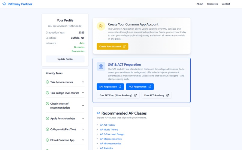
Task: Click the ACT Registration button
Action: (140, 87)
